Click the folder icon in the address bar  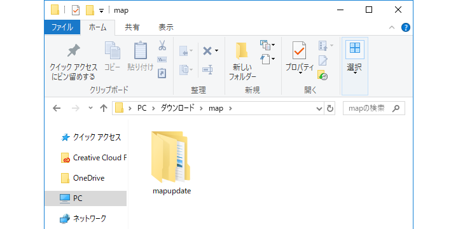(x=119, y=108)
